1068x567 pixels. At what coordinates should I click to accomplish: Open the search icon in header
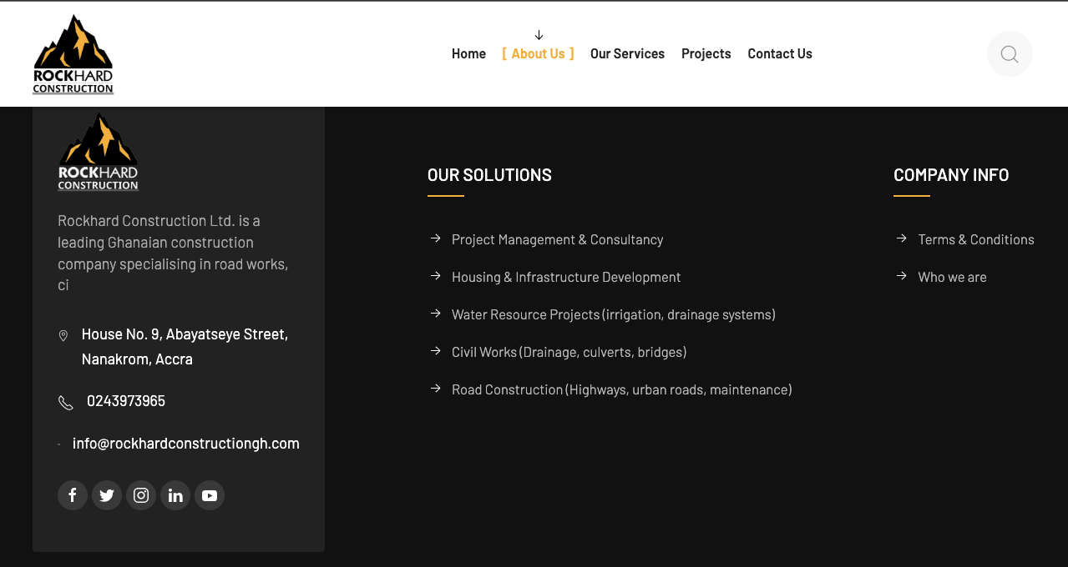1010,54
